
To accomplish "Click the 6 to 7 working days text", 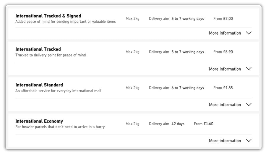I will point(188,88).
